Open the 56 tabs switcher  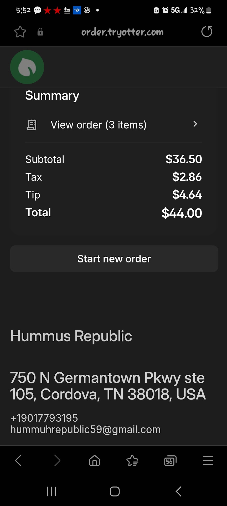170,461
